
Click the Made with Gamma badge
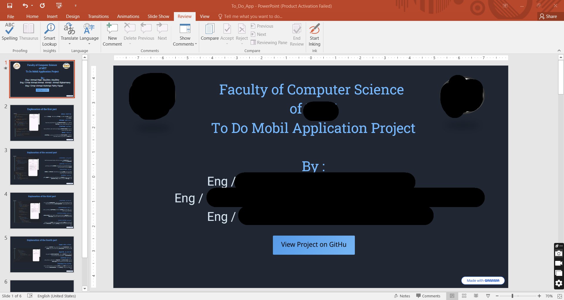(x=483, y=281)
